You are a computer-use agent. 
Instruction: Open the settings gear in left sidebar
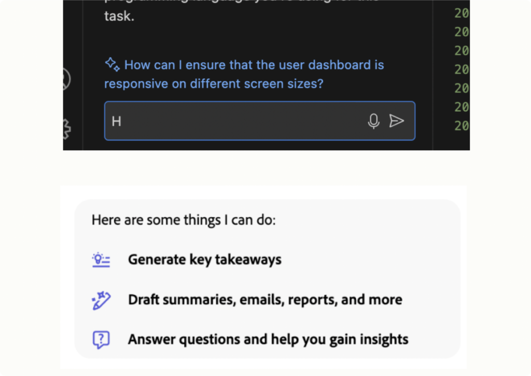coord(67,129)
